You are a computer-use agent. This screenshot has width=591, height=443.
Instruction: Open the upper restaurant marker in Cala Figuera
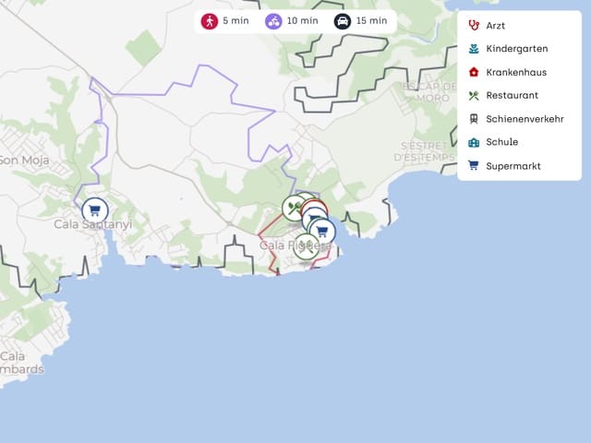294,207
